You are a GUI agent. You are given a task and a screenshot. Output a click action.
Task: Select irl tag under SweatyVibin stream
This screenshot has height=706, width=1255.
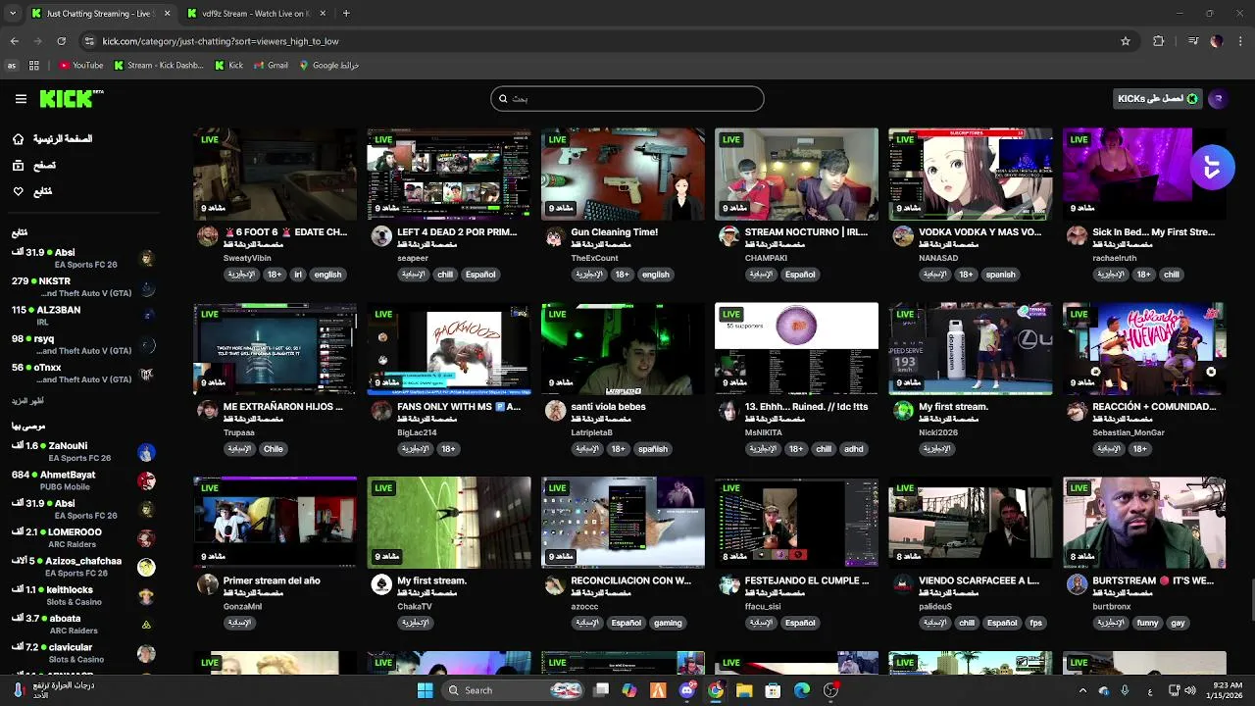point(298,275)
